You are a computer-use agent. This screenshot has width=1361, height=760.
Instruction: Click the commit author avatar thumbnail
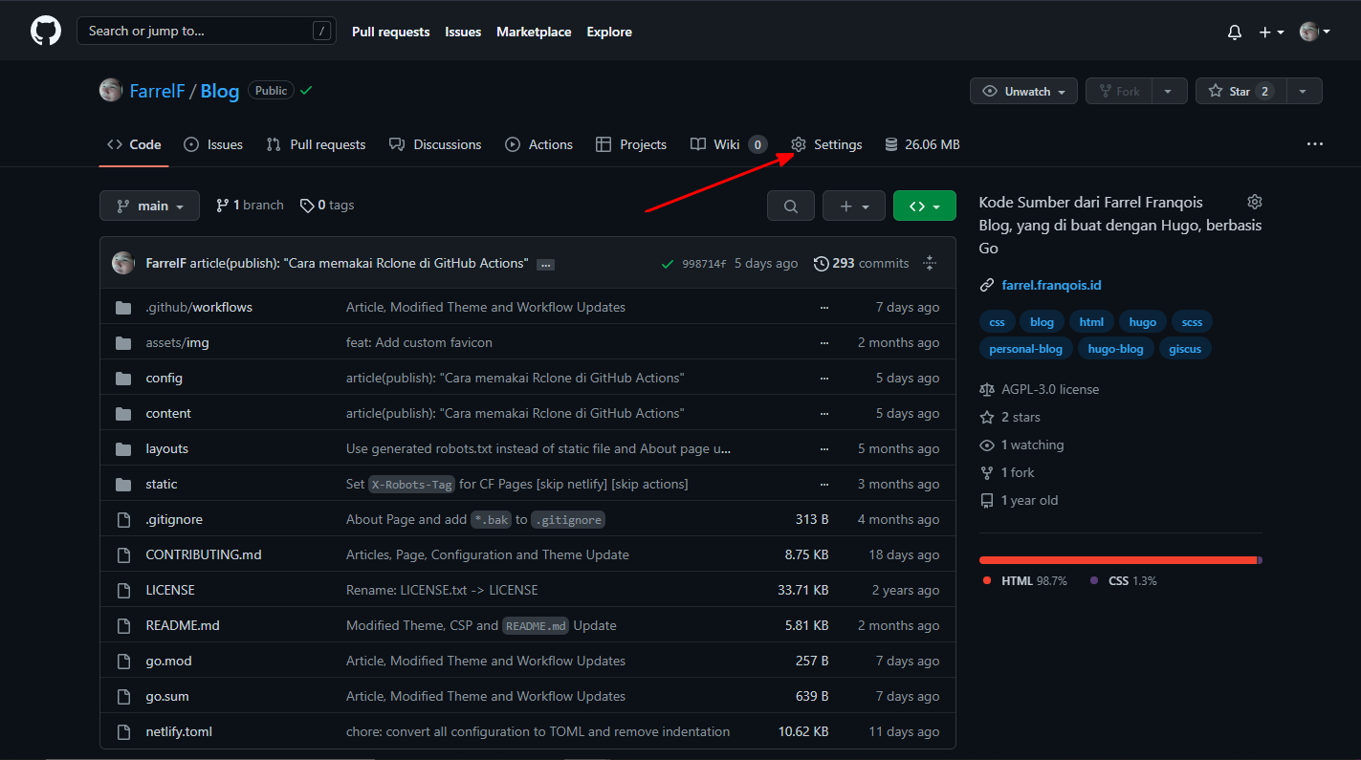[x=123, y=263]
